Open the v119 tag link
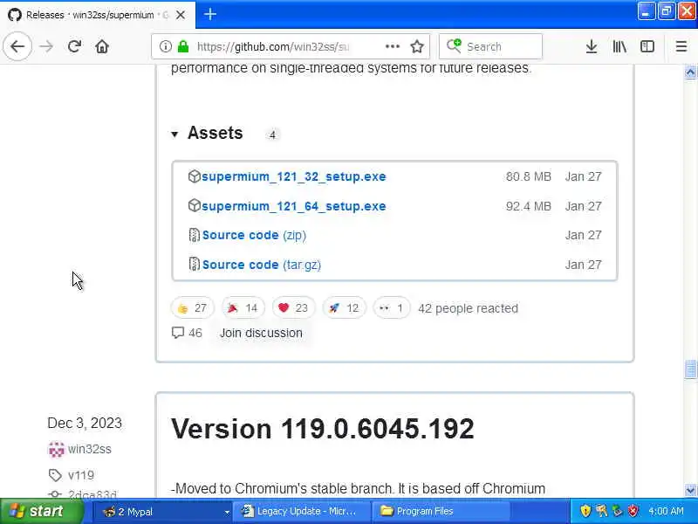 point(81,475)
